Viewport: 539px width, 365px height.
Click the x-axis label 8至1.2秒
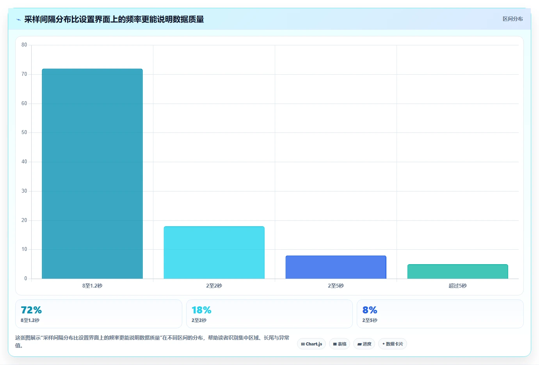coord(92,286)
